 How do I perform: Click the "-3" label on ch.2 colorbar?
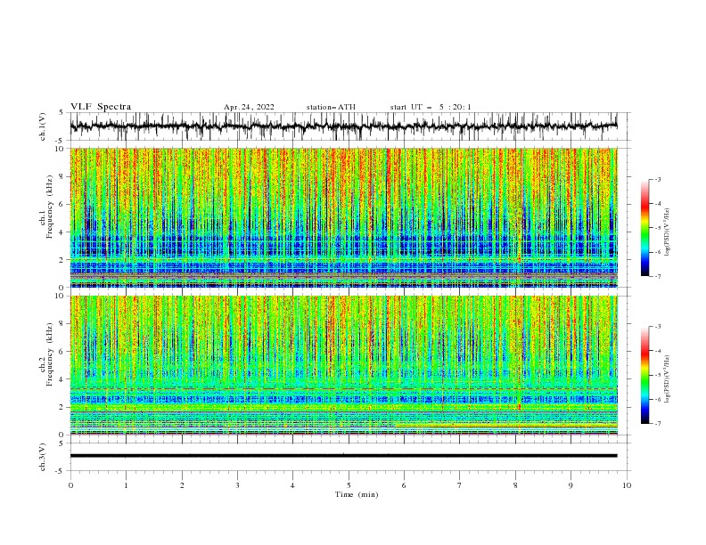(x=658, y=327)
